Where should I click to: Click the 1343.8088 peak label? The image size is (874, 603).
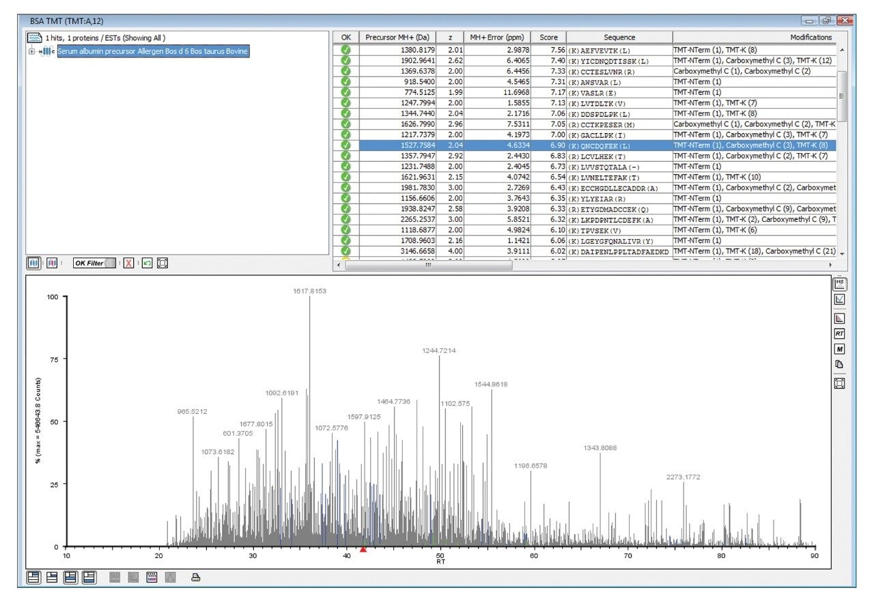point(600,448)
